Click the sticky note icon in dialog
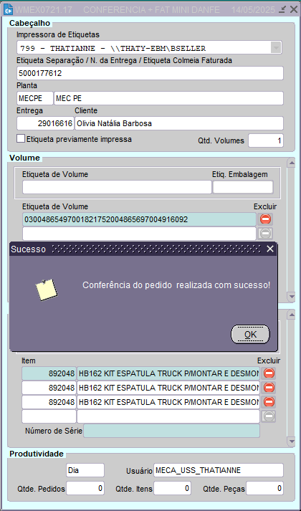Screen dimensions: 301x511 (47, 290)
